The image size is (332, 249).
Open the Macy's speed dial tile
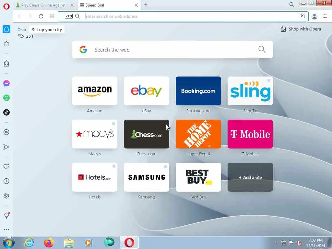click(95, 134)
